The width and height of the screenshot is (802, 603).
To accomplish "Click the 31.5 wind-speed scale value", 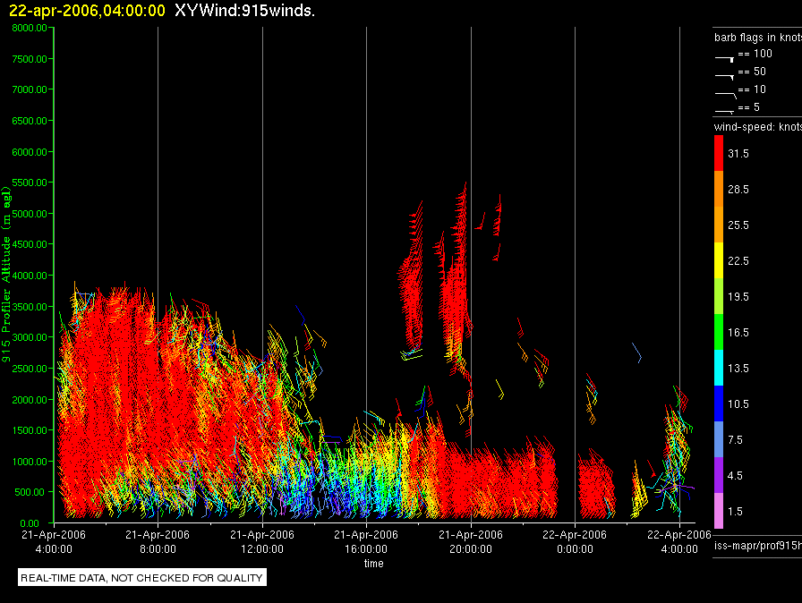I will click(x=738, y=154).
